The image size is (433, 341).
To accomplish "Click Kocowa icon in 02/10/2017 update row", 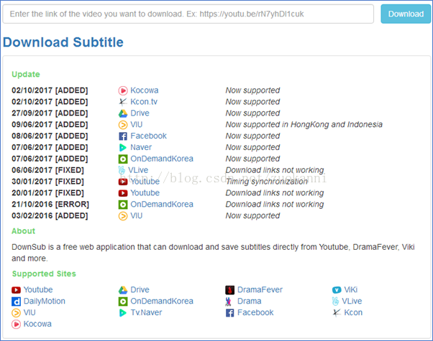I will [123, 90].
